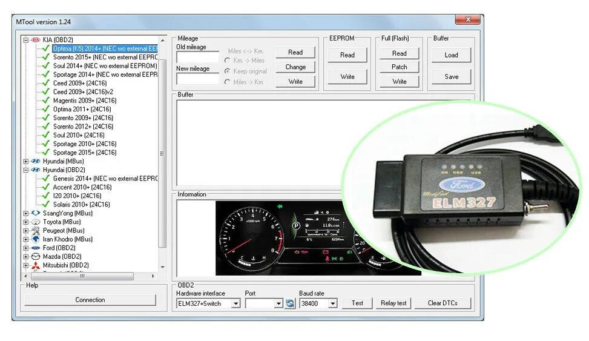
Task: Click the Peugeot lion icon
Action: click(35, 231)
